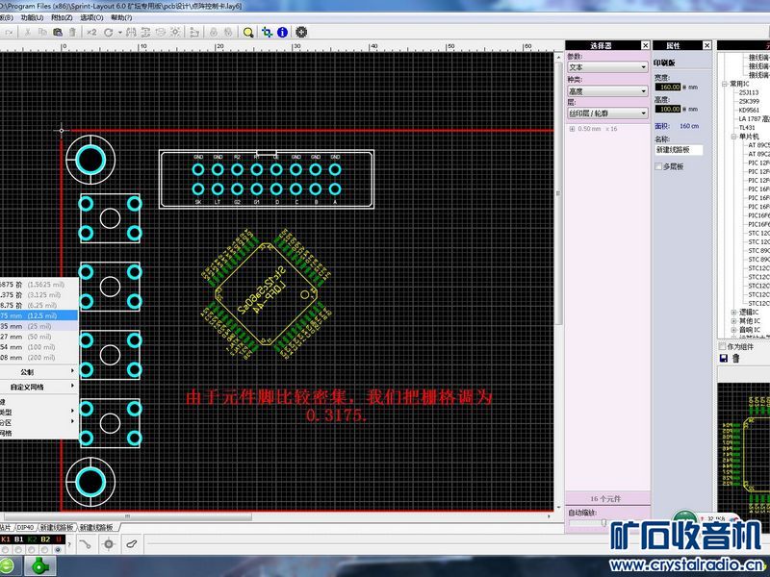The image size is (770, 577).
Task: Enable the 多层板 checkbox
Action: point(658,166)
